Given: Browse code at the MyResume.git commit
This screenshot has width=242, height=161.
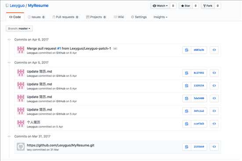Looking at the screenshot, I should 214,147.
